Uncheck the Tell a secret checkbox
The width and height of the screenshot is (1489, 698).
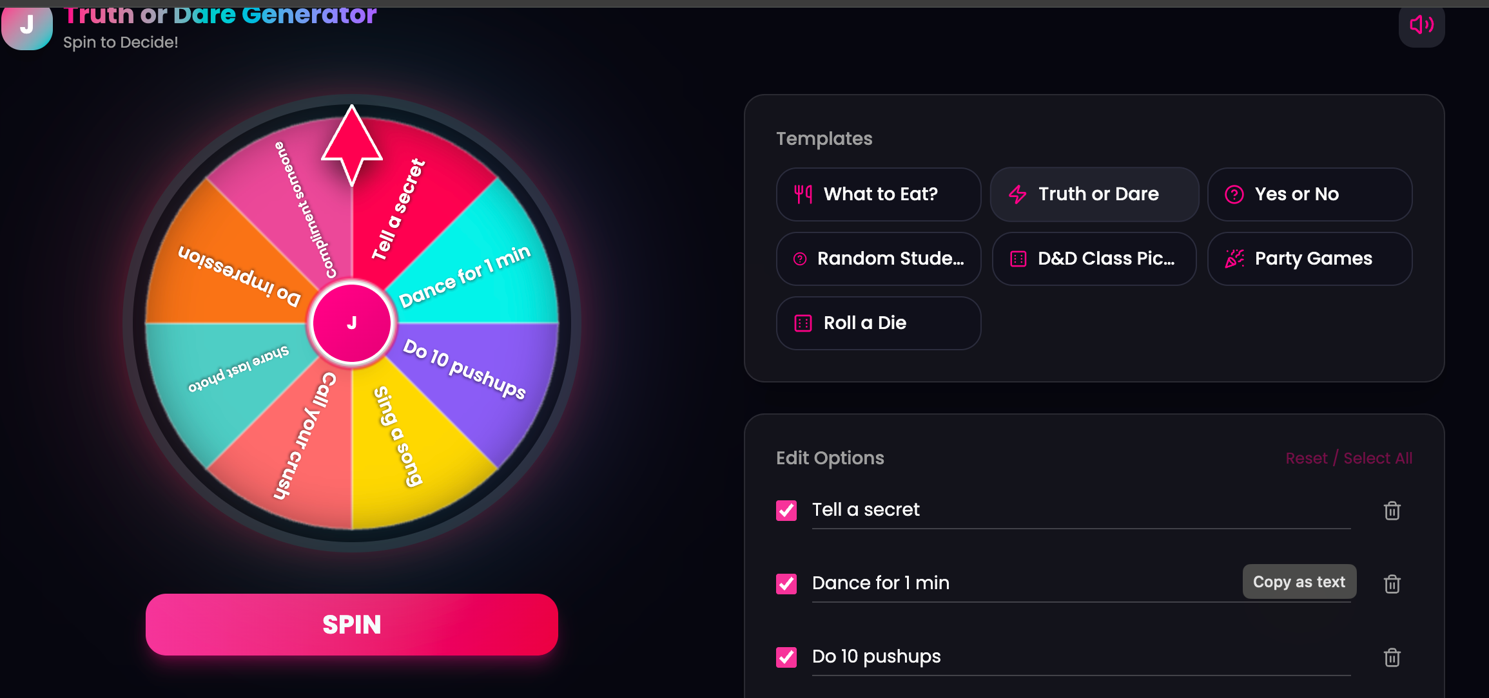[786, 511]
